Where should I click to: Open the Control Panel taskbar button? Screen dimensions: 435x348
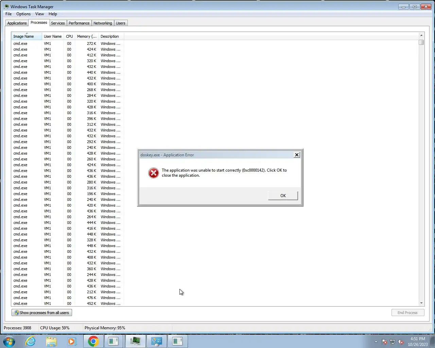click(156, 341)
